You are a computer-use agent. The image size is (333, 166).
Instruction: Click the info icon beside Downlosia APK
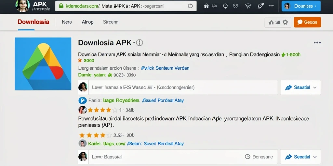(x=139, y=43)
